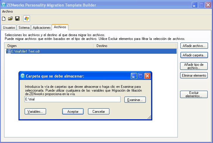Dismiss the dialog with Cancelar

pos(99,112)
